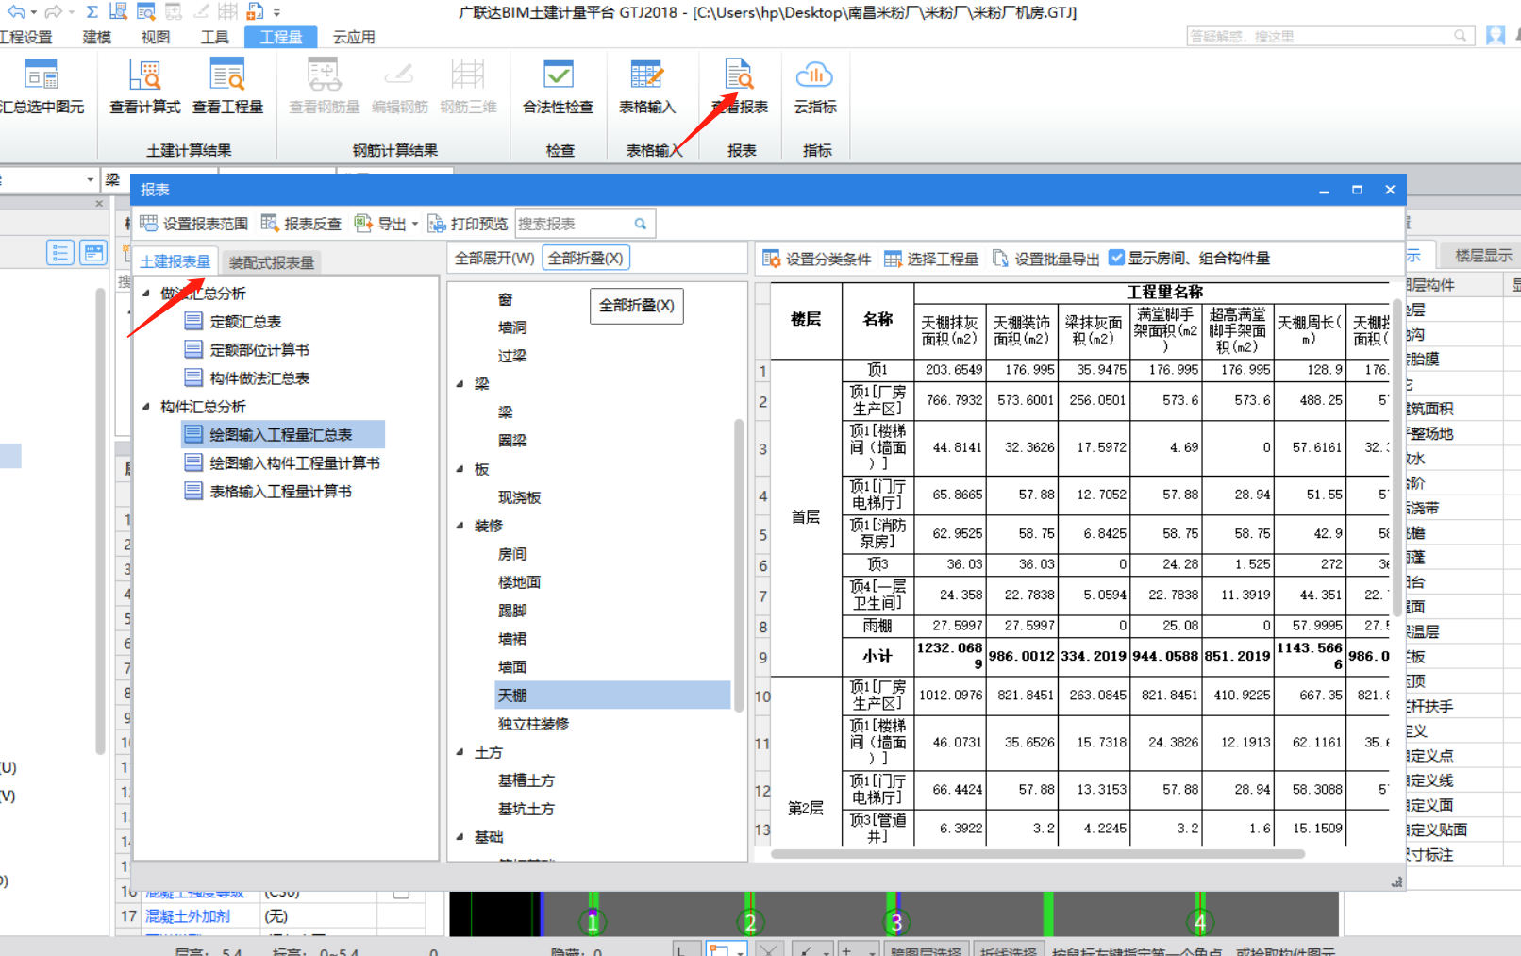Open the 工具 ribbon tab
Viewport: 1521px width, 956px height.
click(x=214, y=37)
